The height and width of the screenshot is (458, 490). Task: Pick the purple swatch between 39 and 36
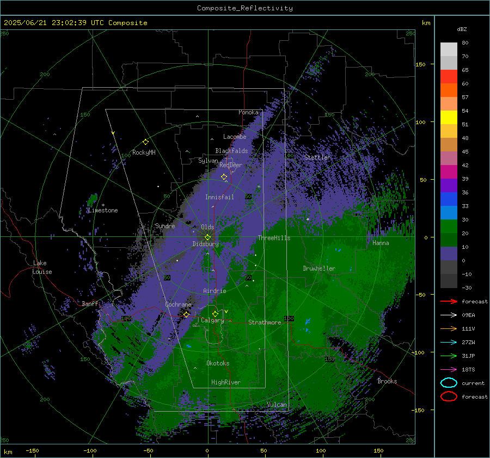[x=449, y=185]
